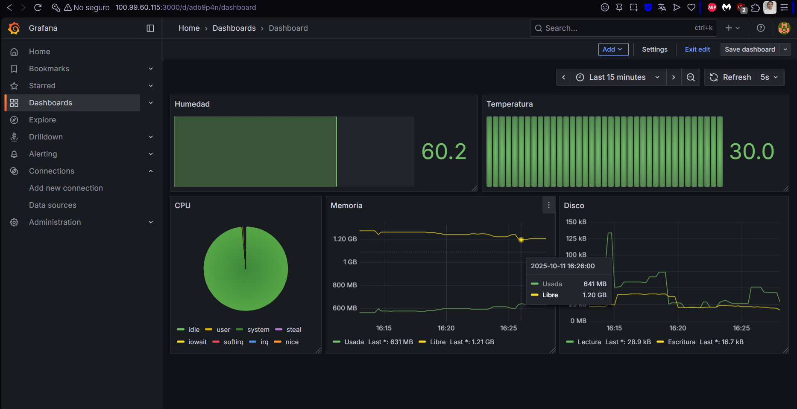Open dashboard Settings
Image resolution: width=797 pixels, height=409 pixels.
654,49
